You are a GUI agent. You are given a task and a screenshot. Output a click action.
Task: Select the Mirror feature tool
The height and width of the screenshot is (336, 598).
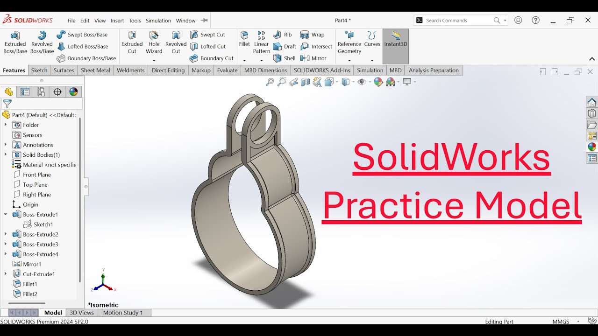pos(313,58)
